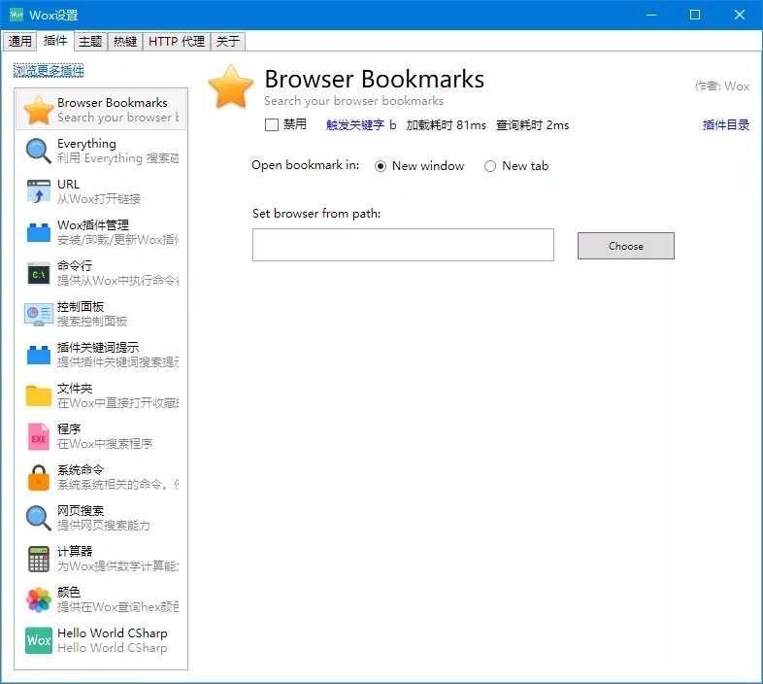This screenshot has width=763, height=684.
Task: Open the 热键 tab
Action: [125, 42]
